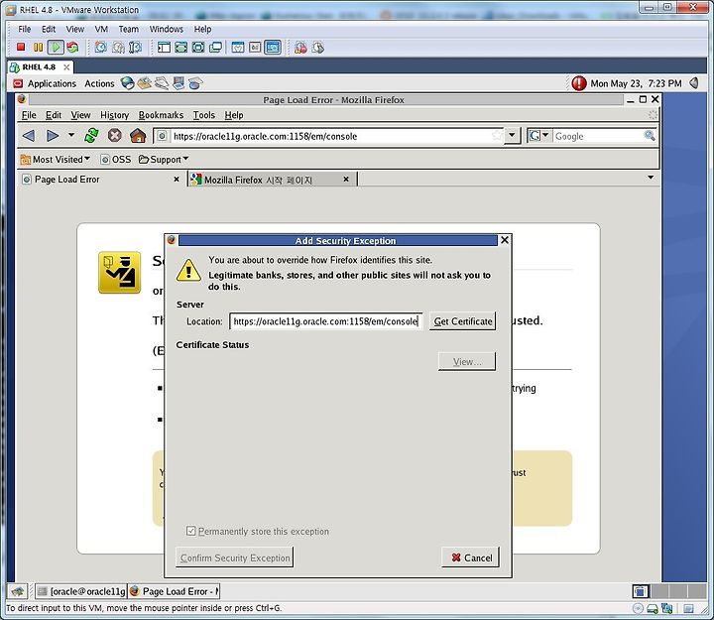Click the volume speaker icon in GNOME panel
The image size is (714, 620).
click(694, 83)
